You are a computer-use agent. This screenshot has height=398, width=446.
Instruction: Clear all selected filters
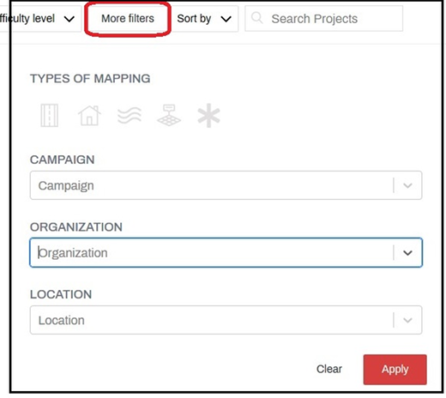(329, 369)
